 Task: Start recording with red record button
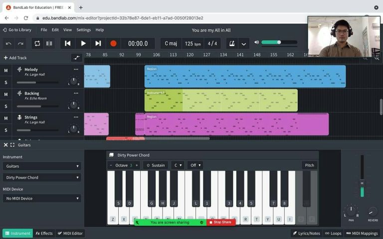[x=113, y=43]
